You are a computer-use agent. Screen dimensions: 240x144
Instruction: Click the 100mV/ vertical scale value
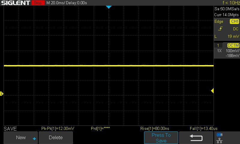[232, 51]
